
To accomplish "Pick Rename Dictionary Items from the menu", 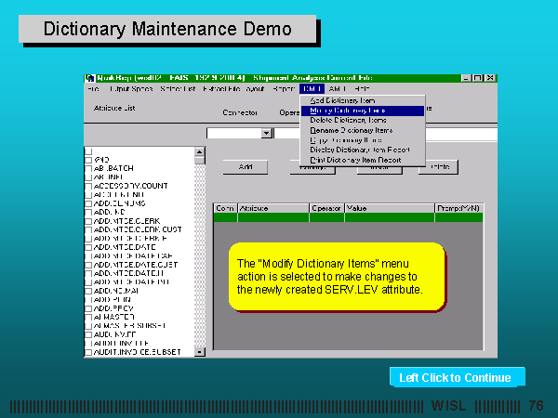I will [363, 130].
